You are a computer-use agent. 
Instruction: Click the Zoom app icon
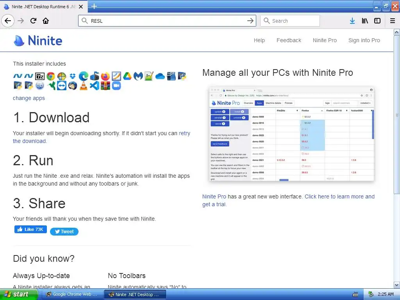(x=116, y=86)
